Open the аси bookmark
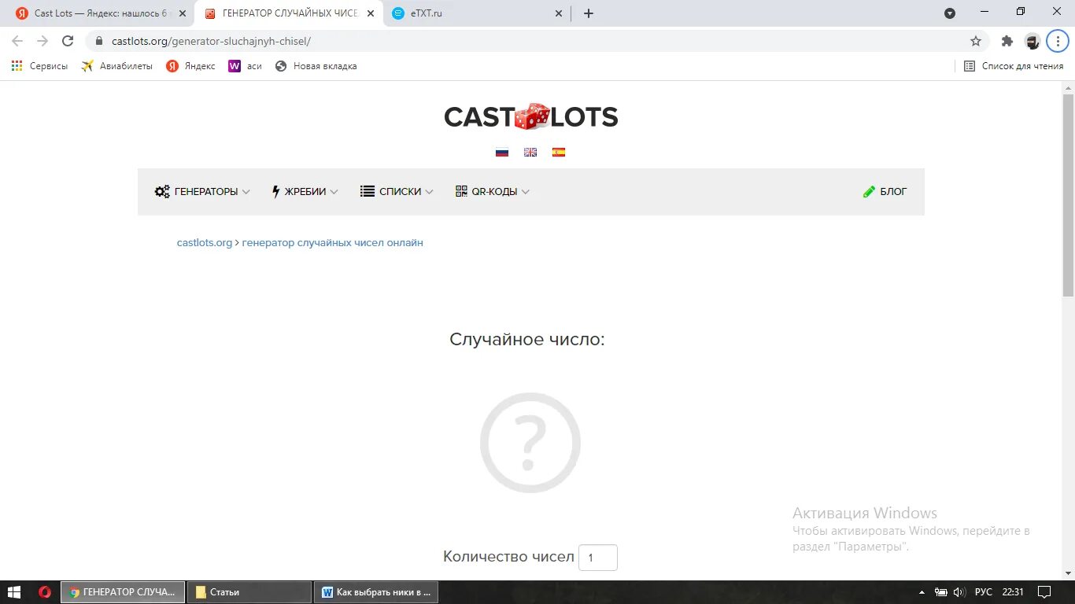This screenshot has width=1075, height=604. tap(245, 66)
